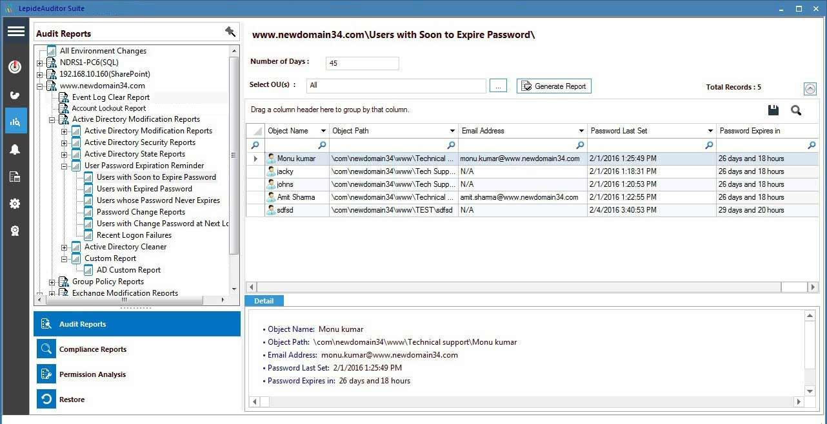Switch to Compliance Reports section

(x=93, y=349)
